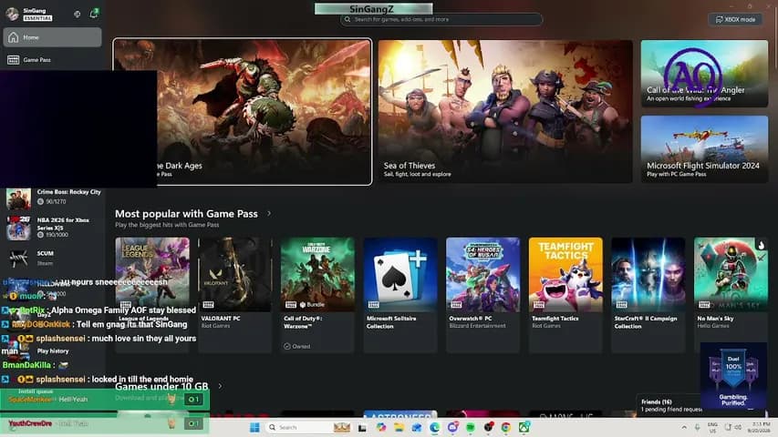Screen dimensions: 778x437
Task: Click the settings gear next to profile
Action: (x=77, y=14)
